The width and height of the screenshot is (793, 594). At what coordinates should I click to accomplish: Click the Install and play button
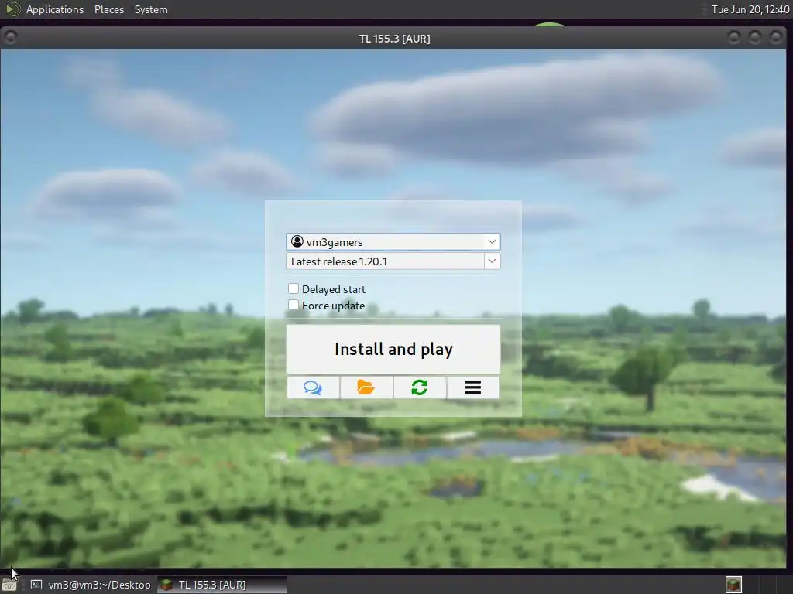393,349
